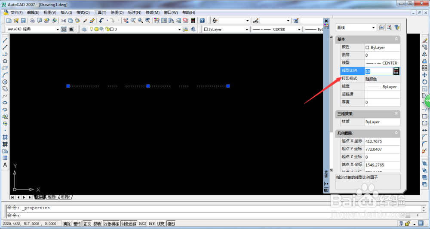Click the New drawing icon
The height and width of the screenshot is (229, 430).
pyautogui.click(x=9, y=21)
